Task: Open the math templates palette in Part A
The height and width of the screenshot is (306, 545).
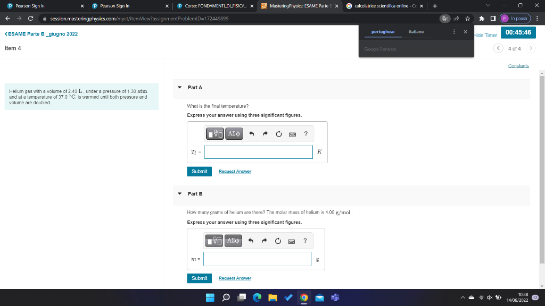Action: (x=214, y=133)
